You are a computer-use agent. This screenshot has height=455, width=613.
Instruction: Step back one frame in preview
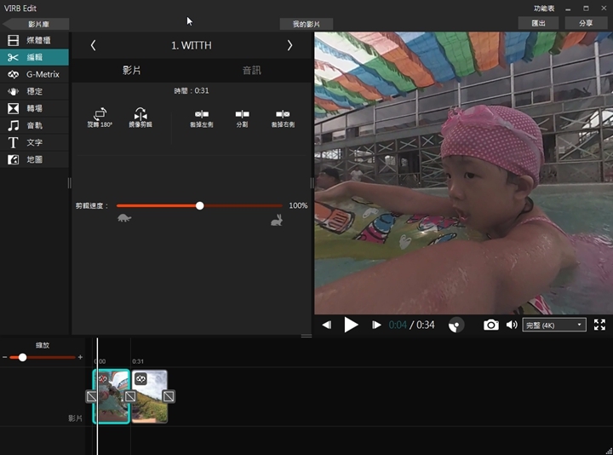click(x=327, y=325)
